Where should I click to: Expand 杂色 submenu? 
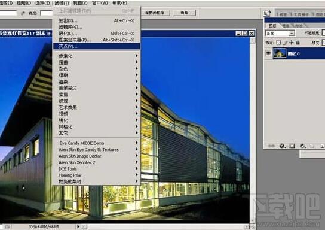97,69
